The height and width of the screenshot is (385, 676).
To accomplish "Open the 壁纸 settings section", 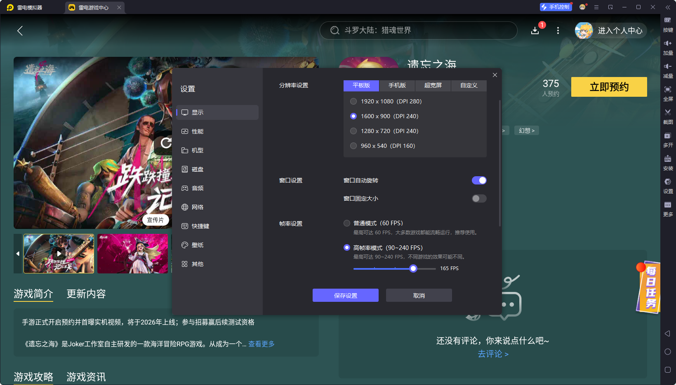I will click(217, 245).
